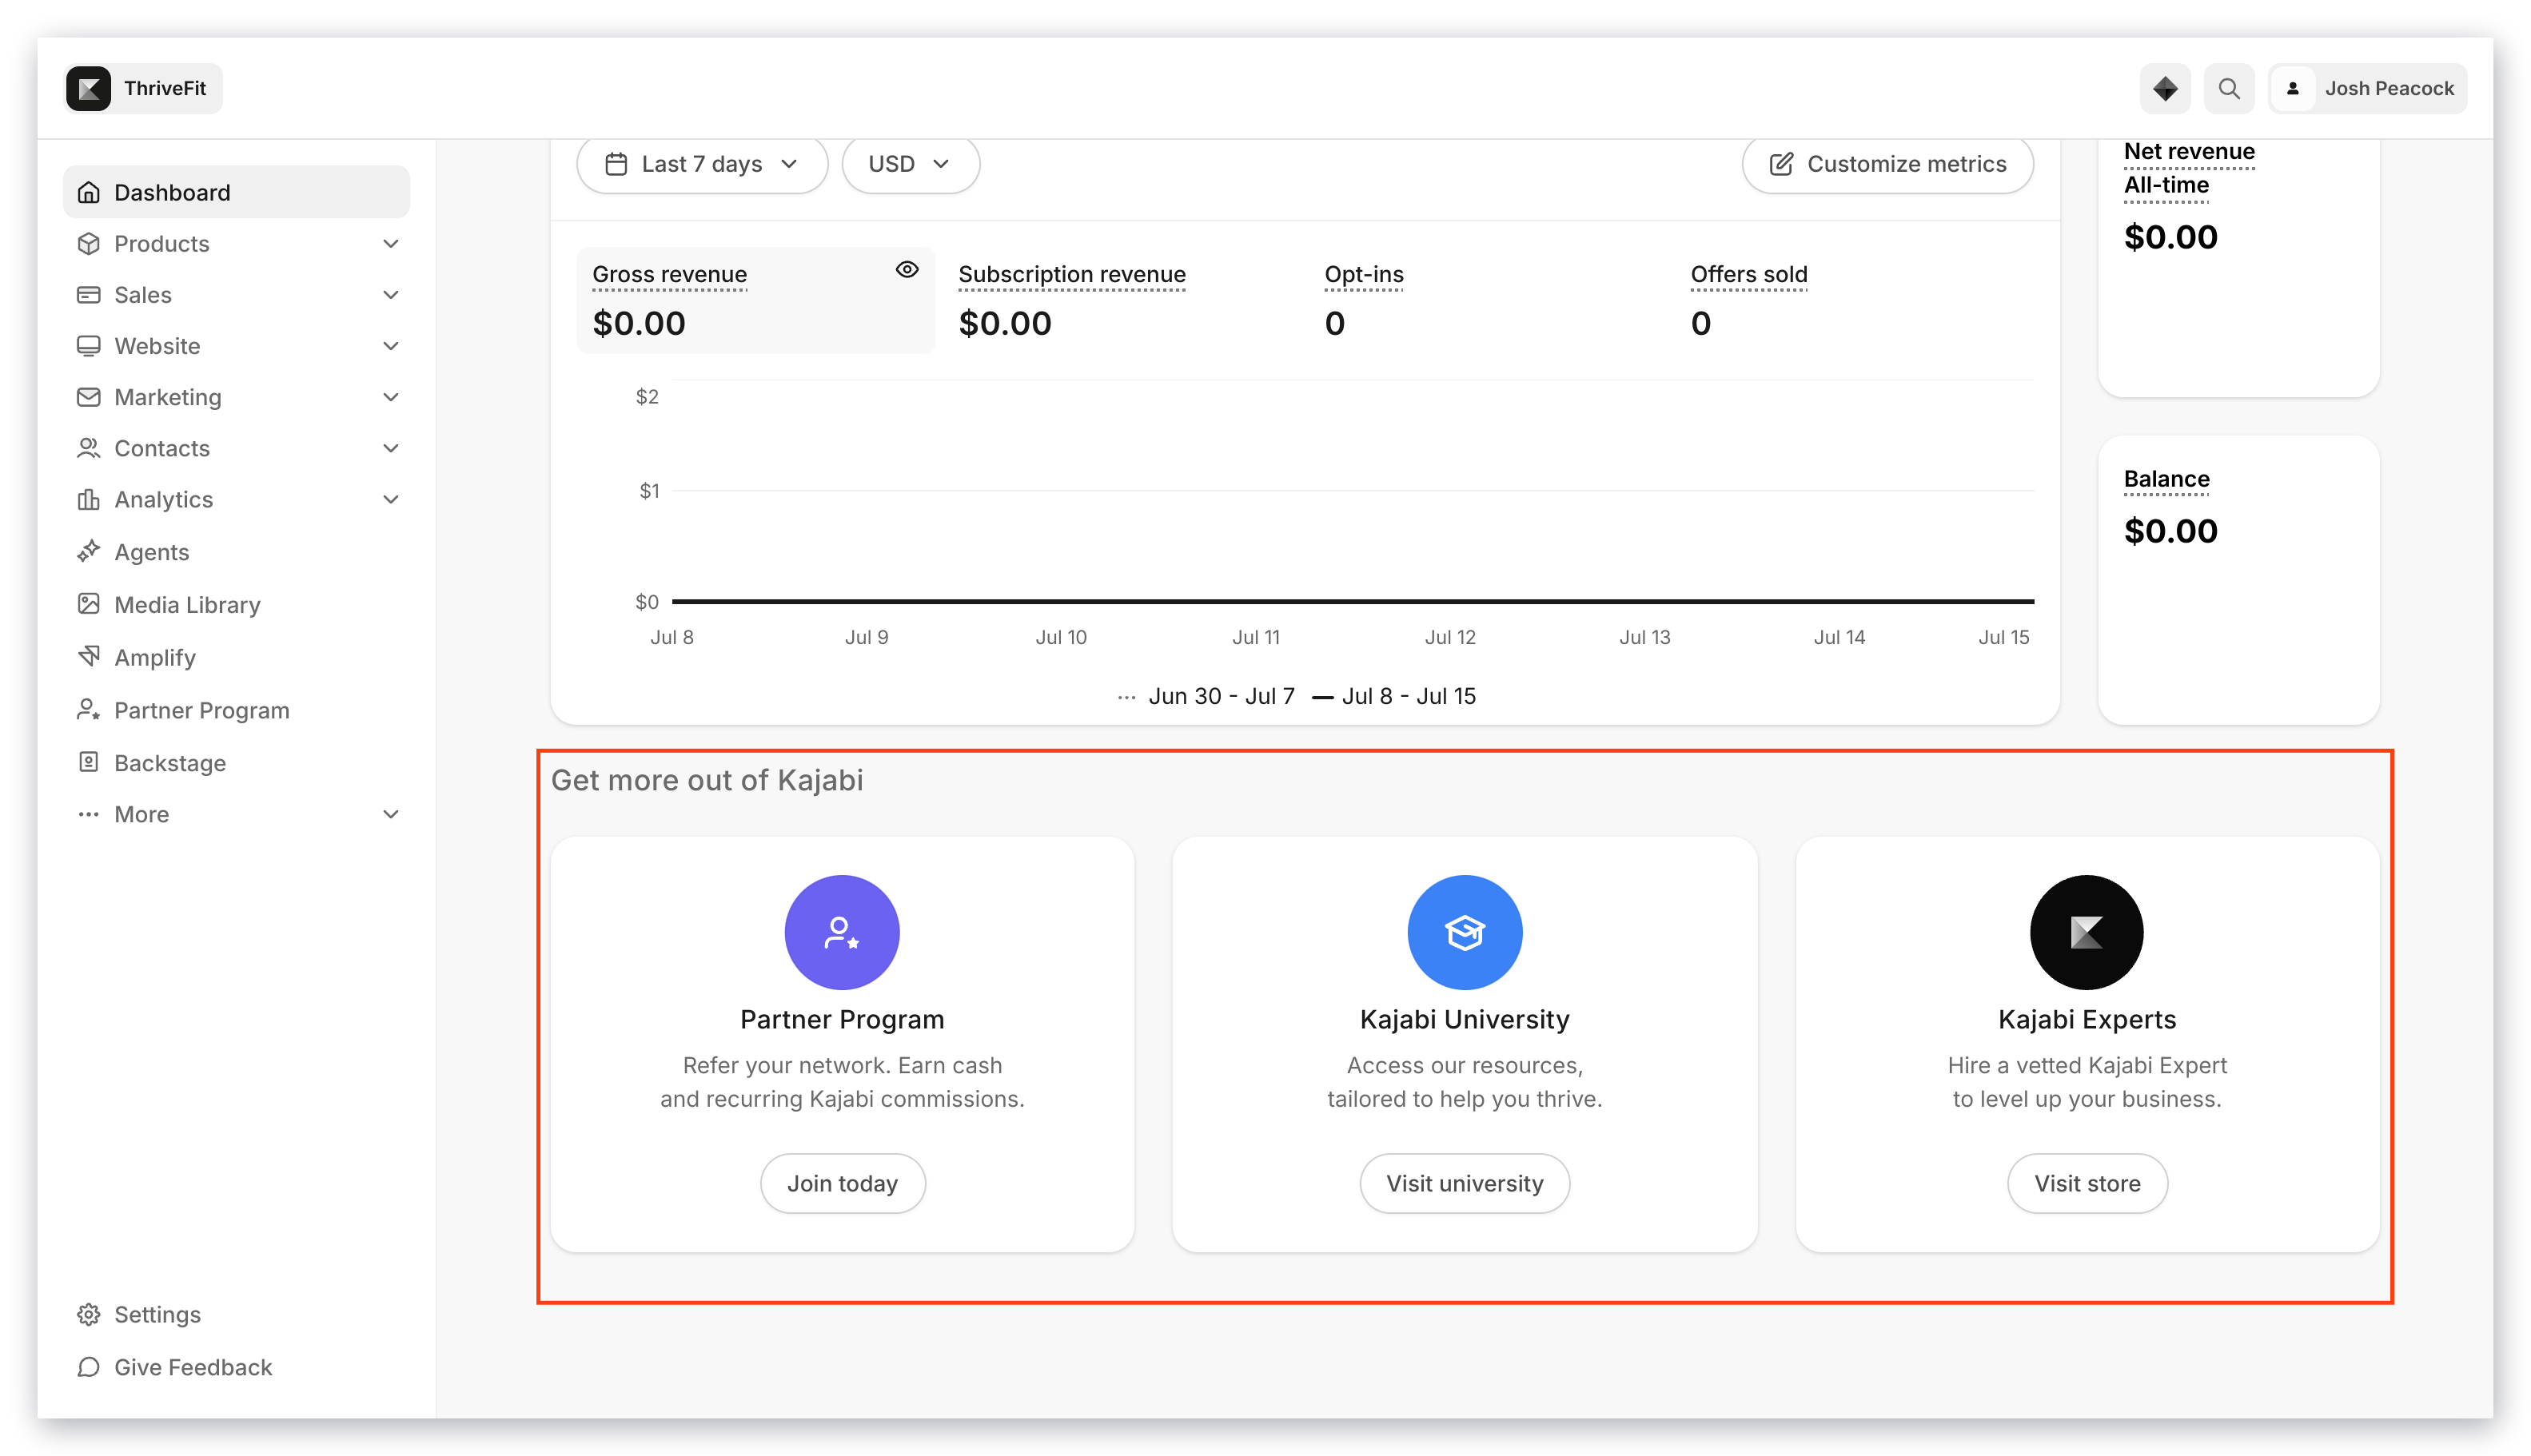Click the Jul 11 axis label
The image size is (2531, 1456).
tap(1255, 637)
